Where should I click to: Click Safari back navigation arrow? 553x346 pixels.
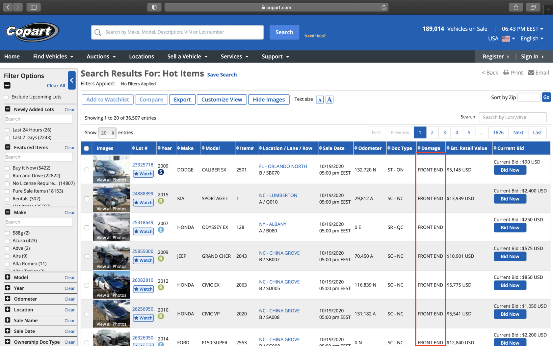click(x=8, y=7)
